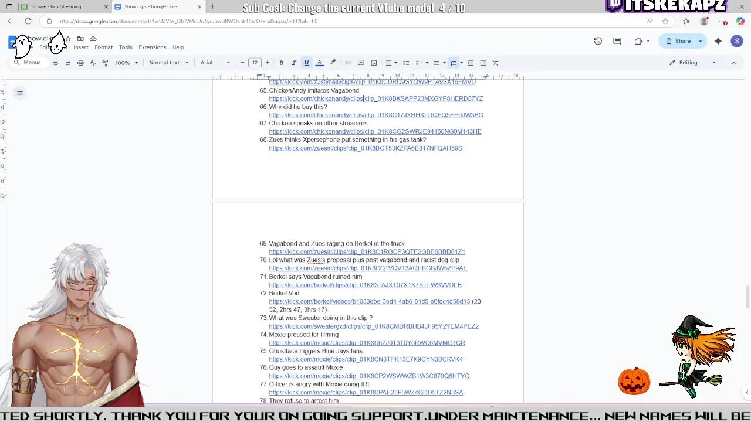
Task: Increase the indent
Action: coord(483,63)
